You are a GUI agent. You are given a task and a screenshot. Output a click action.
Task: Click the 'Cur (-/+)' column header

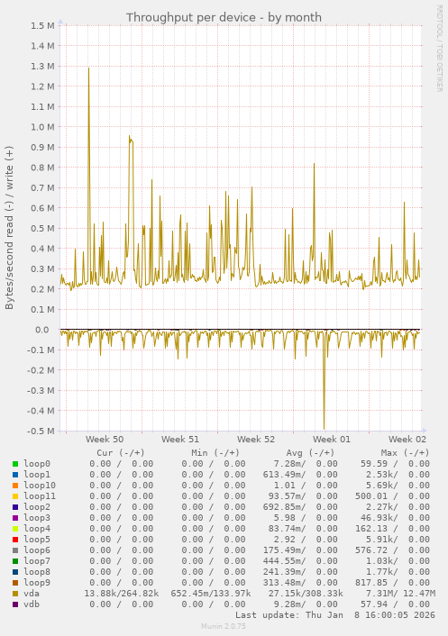click(121, 452)
